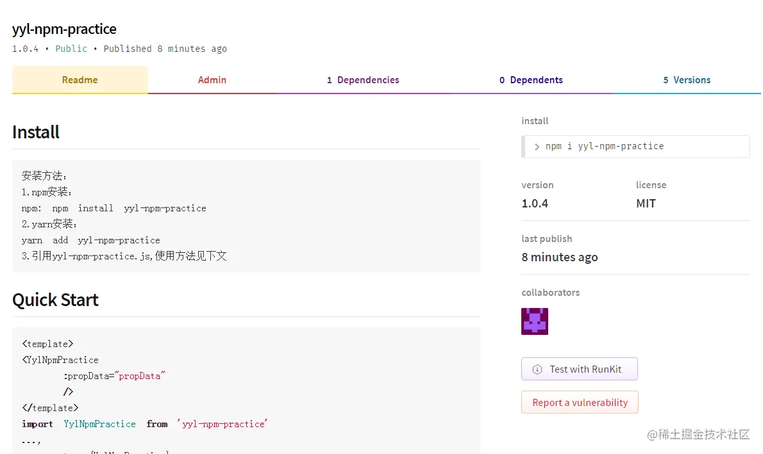763x454 pixels.
Task: Click the <YylNpmPractice code line
Action: coord(60,360)
